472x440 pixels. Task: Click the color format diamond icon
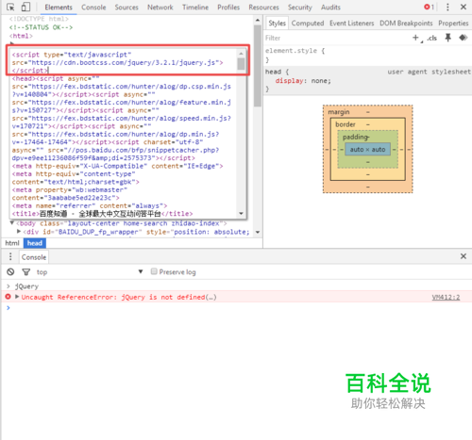463,38
